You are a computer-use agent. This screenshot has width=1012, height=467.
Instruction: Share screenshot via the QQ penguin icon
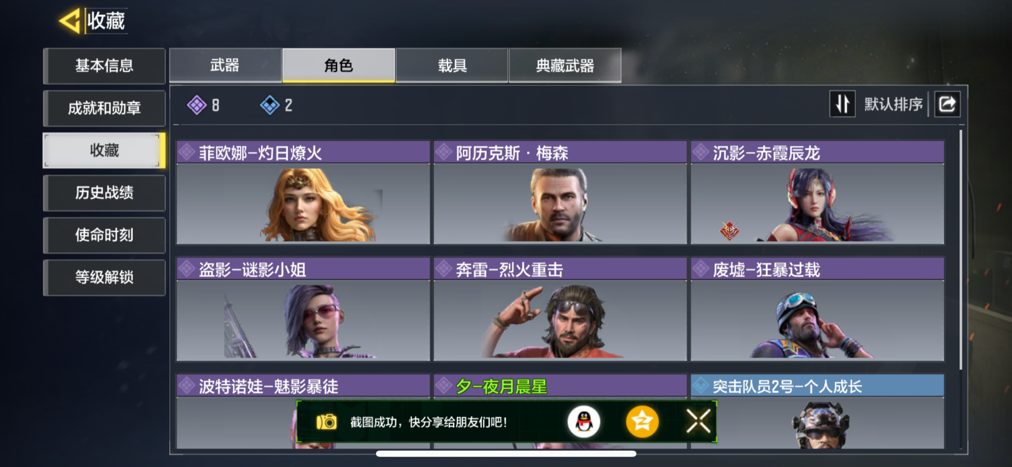point(584,422)
